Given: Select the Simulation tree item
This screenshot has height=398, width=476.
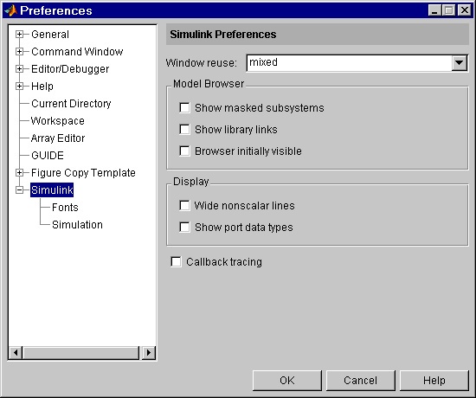Looking at the screenshot, I should click(77, 225).
